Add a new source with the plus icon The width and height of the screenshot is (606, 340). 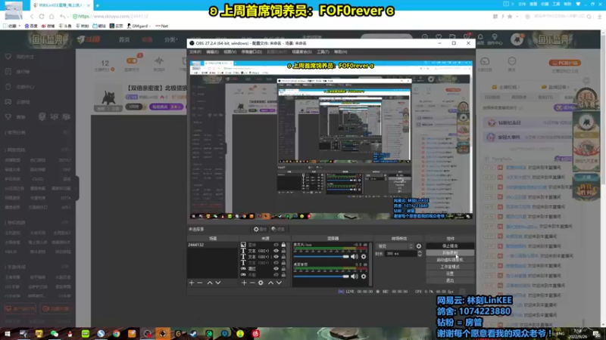pos(244,283)
